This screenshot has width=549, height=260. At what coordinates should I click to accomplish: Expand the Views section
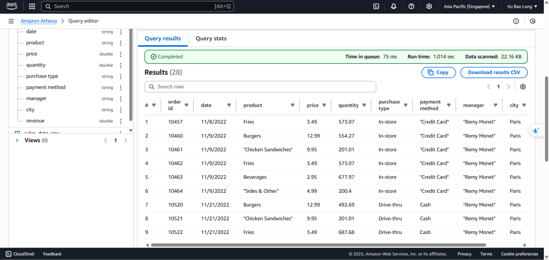click(17, 140)
